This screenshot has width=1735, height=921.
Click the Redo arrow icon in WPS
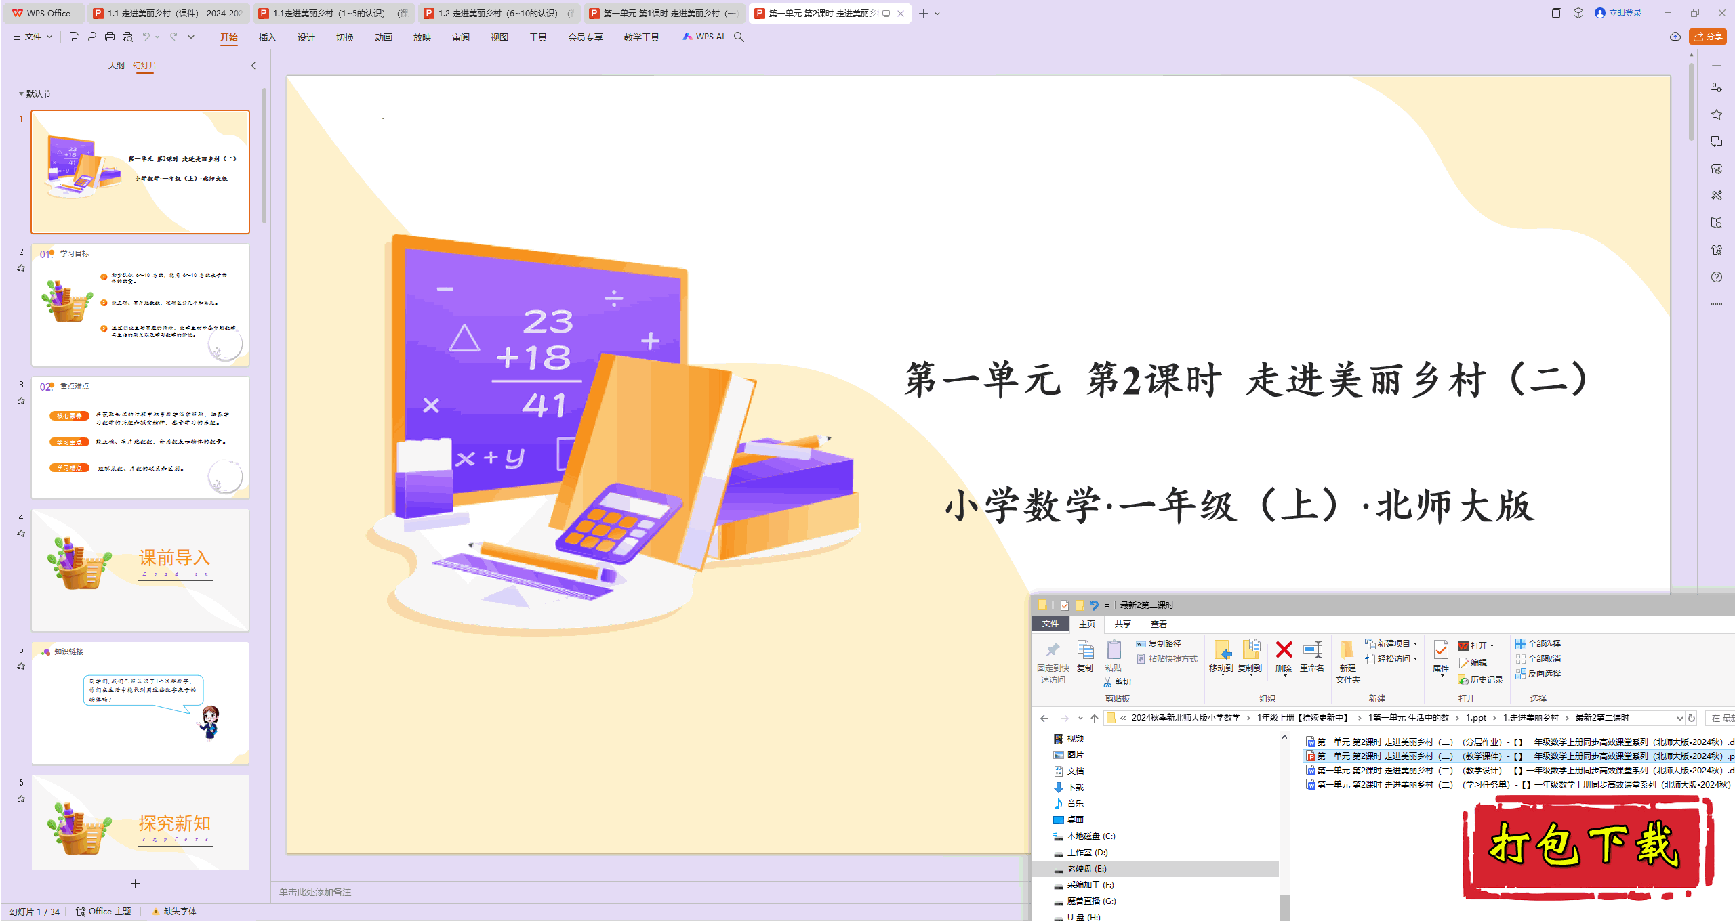pos(174,37)
